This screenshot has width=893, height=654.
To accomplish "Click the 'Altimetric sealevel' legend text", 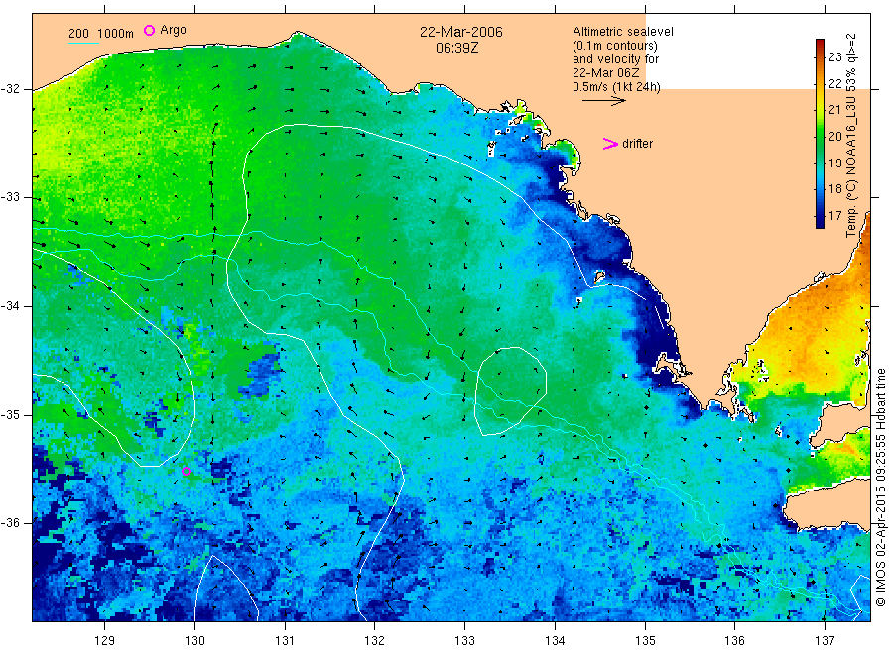I will coord(623,32).
